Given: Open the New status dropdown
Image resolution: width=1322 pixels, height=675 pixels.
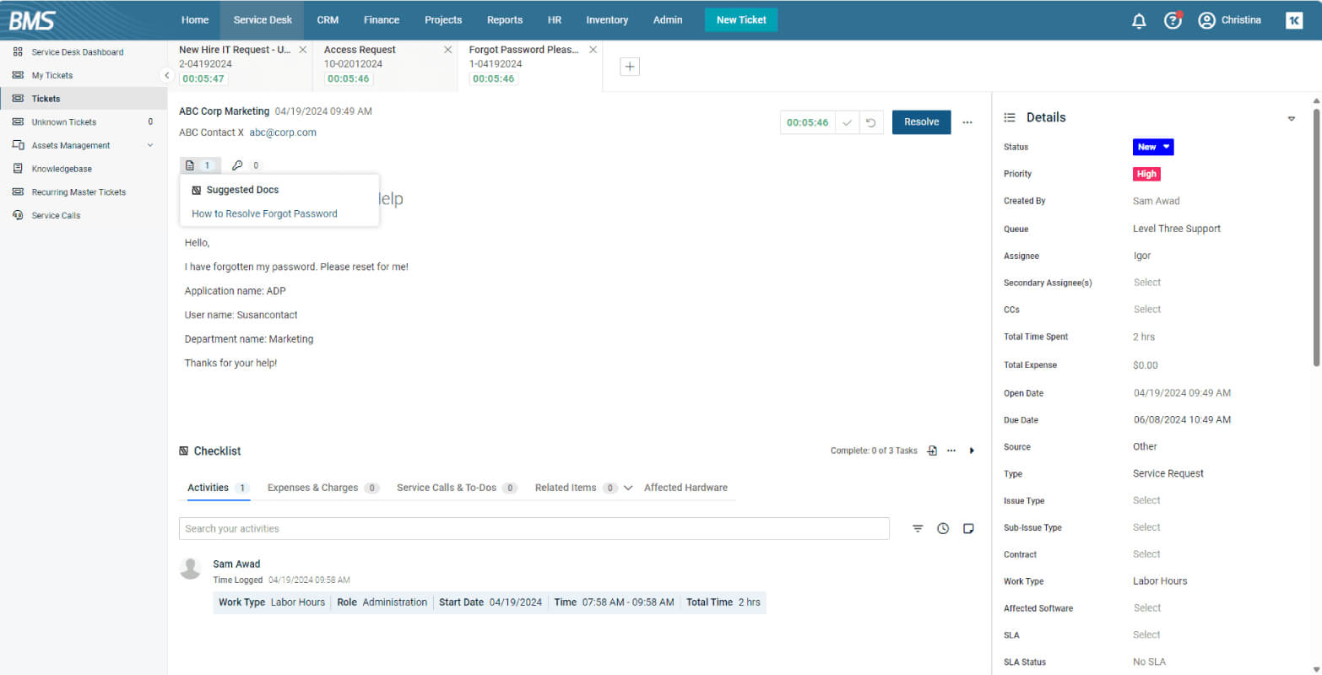Looking at the screenshot, I should [x=1153, y=147].
